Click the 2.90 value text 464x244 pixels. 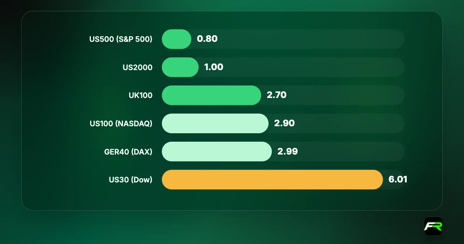[284, 123]
